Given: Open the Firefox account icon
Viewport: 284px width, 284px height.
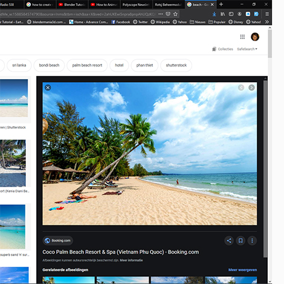Looking at the screenshot, I should click(239, 14).
